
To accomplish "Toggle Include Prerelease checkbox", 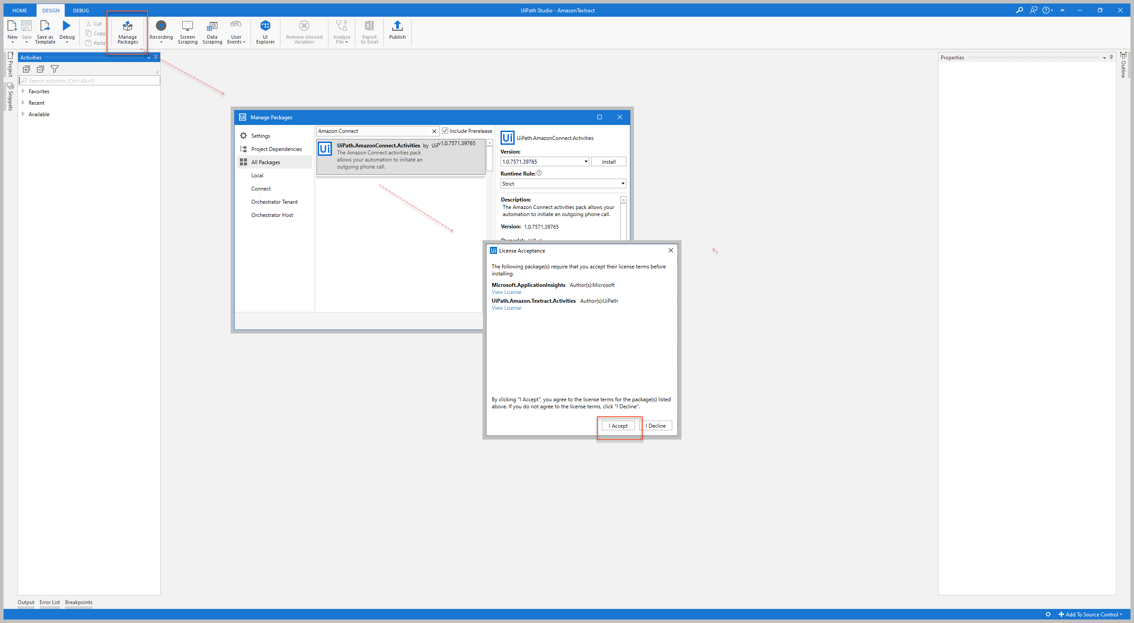I will (x=445, y=131).
